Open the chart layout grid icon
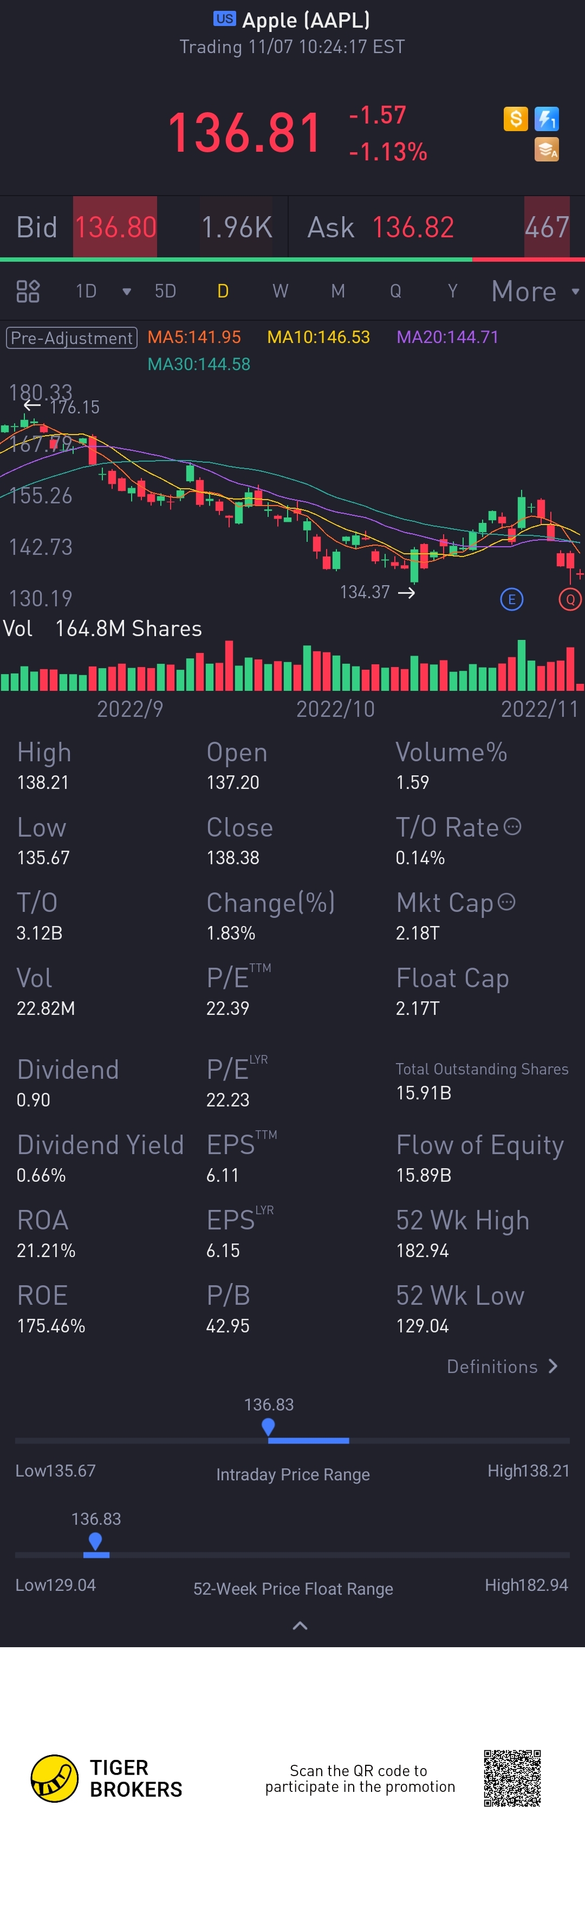The image size is (585, 1910). point(28,290)
